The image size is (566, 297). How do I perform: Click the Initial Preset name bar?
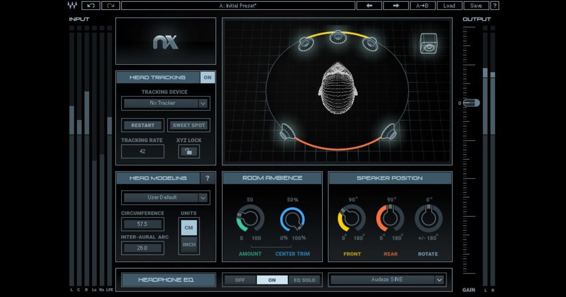pos(238,6)
